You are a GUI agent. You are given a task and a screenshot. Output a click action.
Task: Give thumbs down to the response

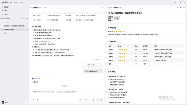point(97,60)
